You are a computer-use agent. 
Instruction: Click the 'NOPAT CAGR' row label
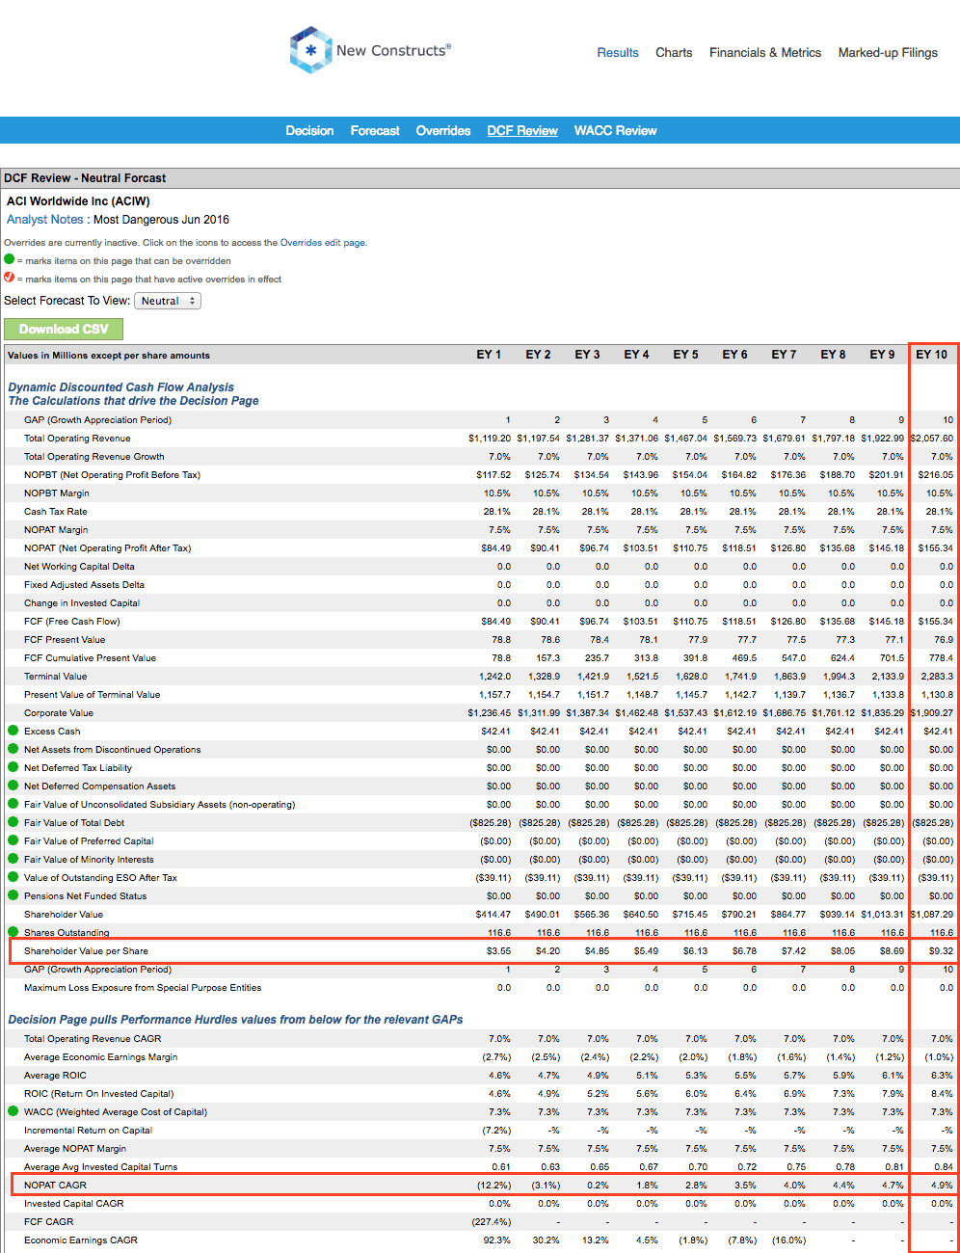tap(55, 1186)
